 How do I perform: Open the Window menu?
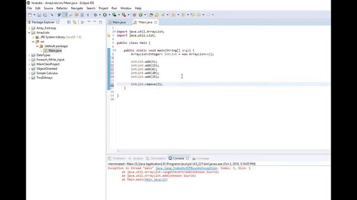(126, 8)
